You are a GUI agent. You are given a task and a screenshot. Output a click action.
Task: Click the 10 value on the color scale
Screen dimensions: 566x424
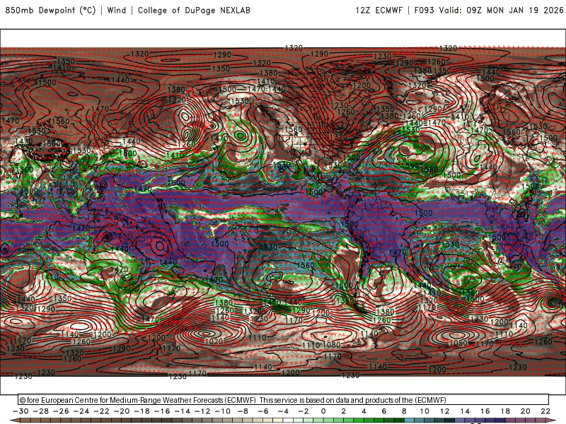point(424,411)
